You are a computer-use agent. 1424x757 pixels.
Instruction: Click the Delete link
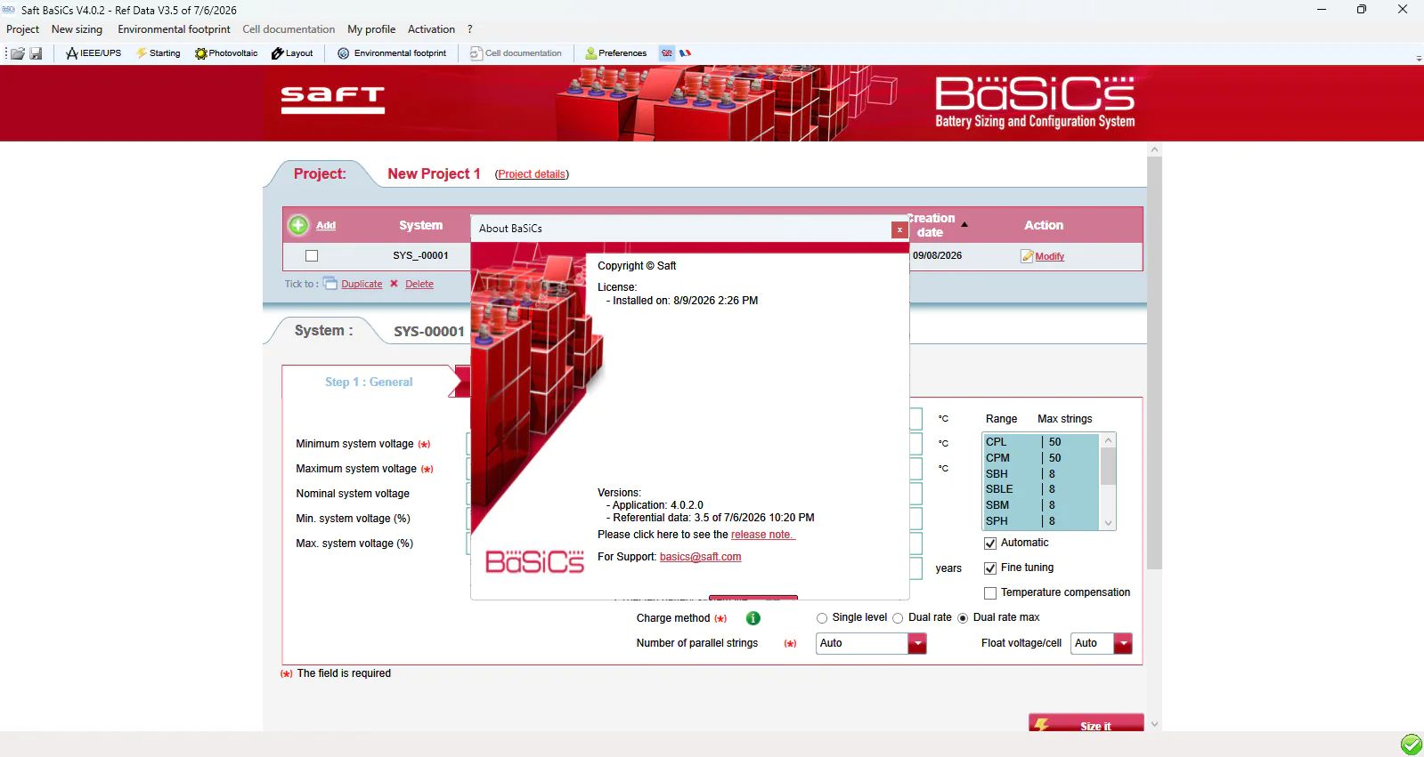point(419,285)
